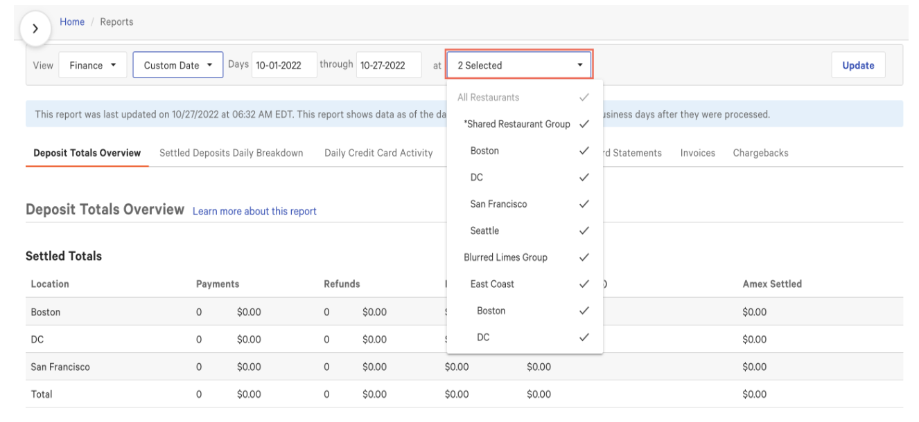The height and width of the screenshot is (422, 919).
Task: Toggle the Seattle location checkmark
Action: coord(525,230)
